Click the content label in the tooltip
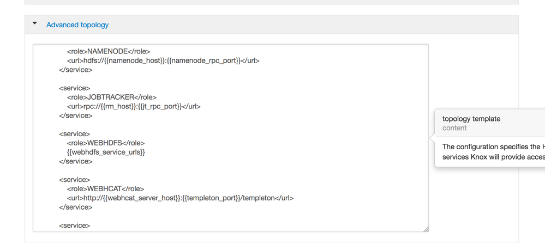 click(454, 128)
